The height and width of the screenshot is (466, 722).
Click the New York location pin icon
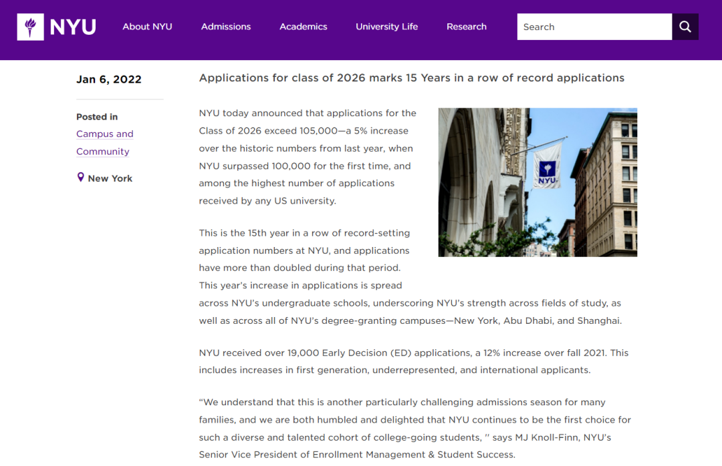point(81,178)
